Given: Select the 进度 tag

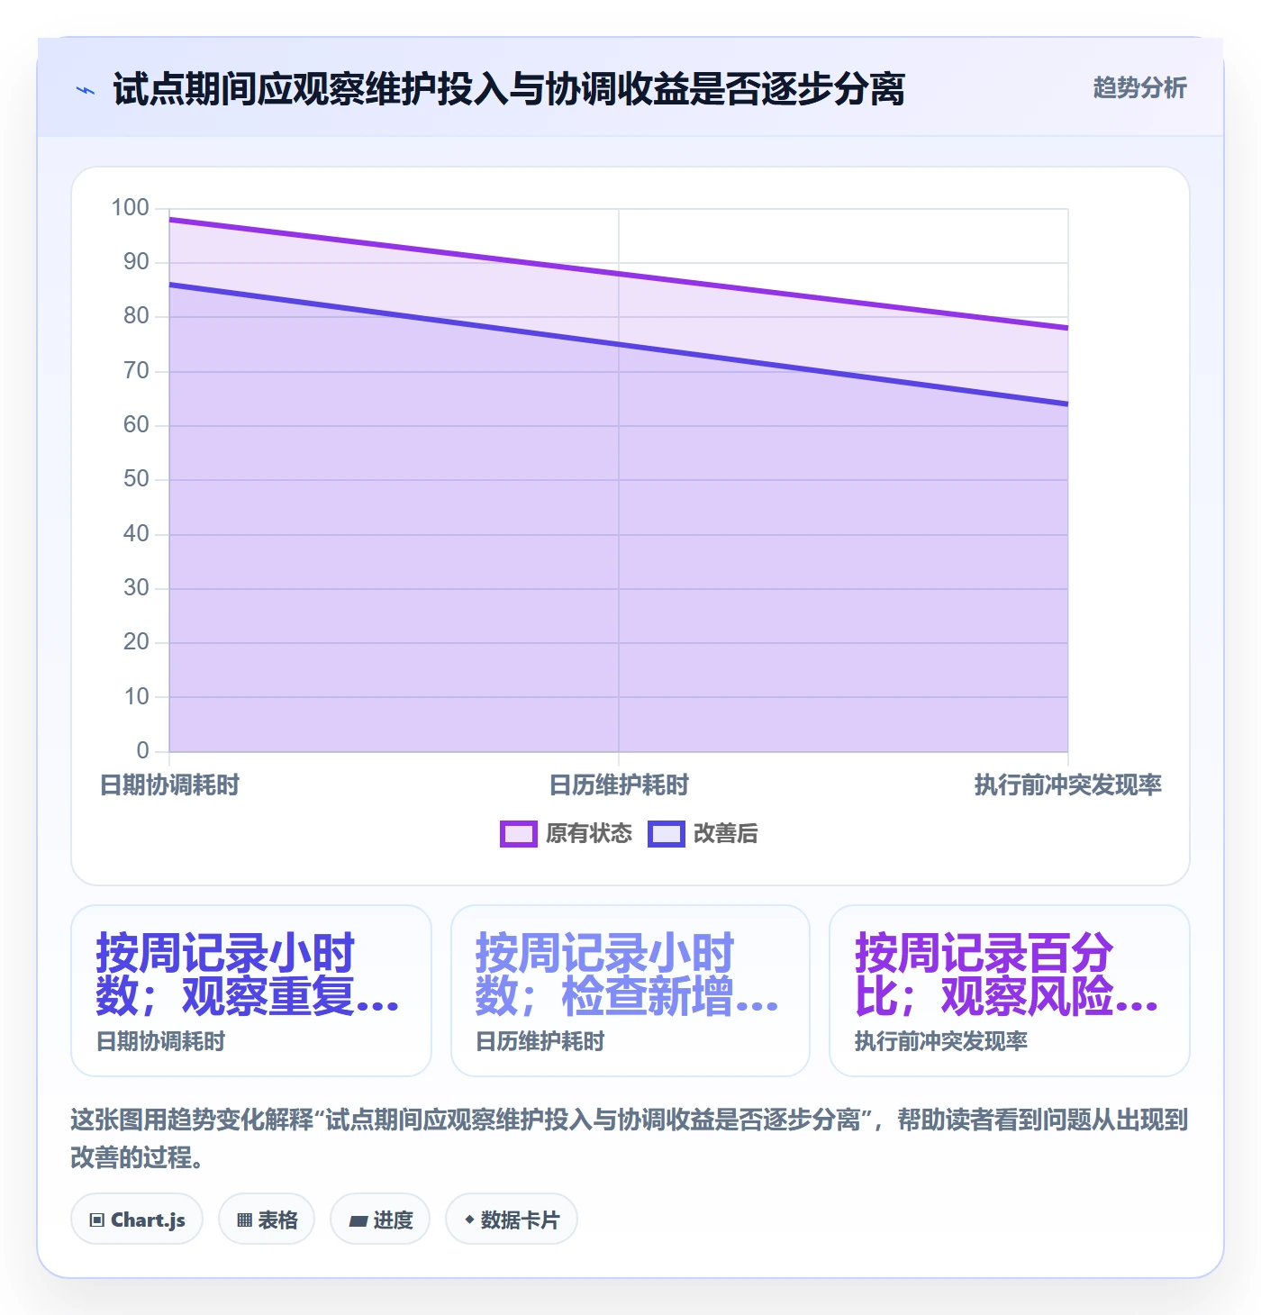Looking at the screenshot, I should click(380, 1220).
